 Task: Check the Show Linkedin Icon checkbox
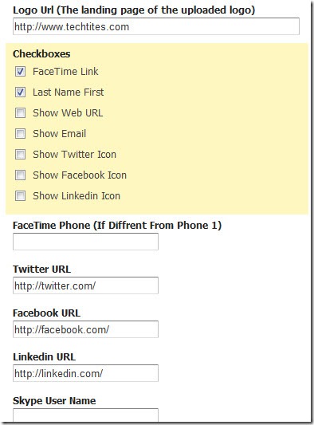[x=20, y=195]
